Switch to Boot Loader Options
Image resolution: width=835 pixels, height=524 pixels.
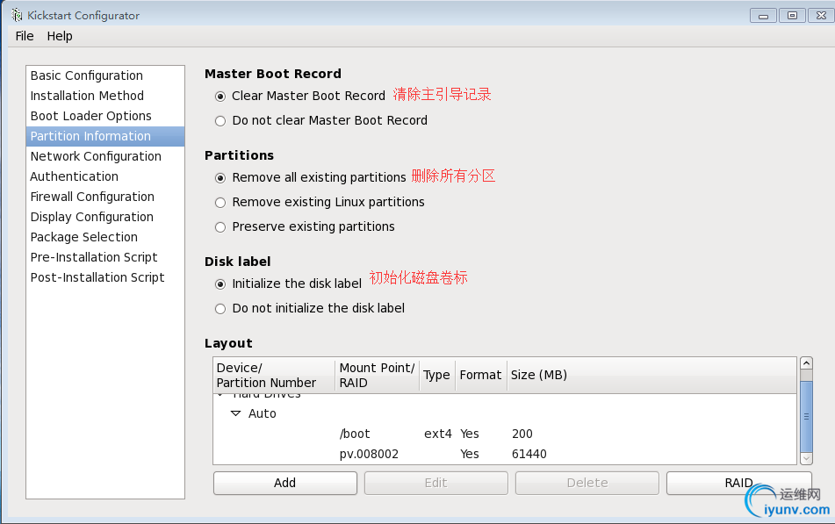[x=105, y=116]
